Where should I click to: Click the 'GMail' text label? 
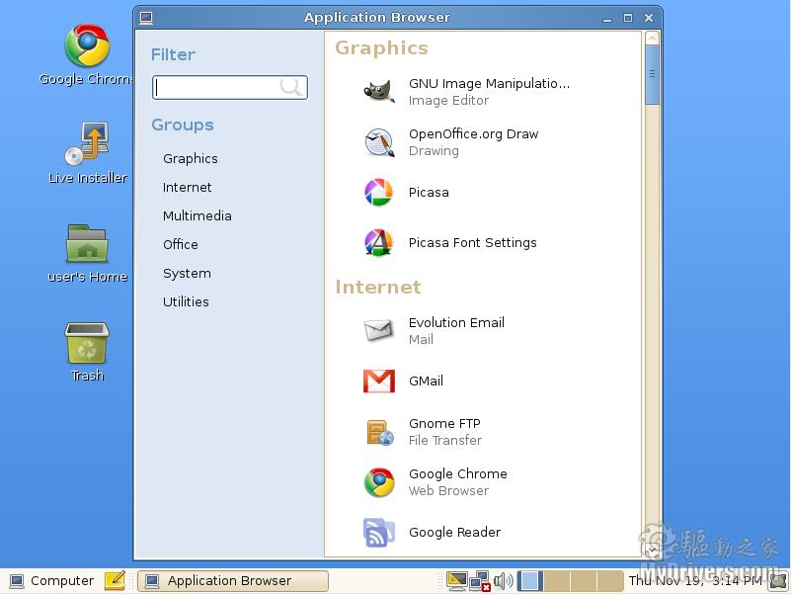click(x=426, y=382)
